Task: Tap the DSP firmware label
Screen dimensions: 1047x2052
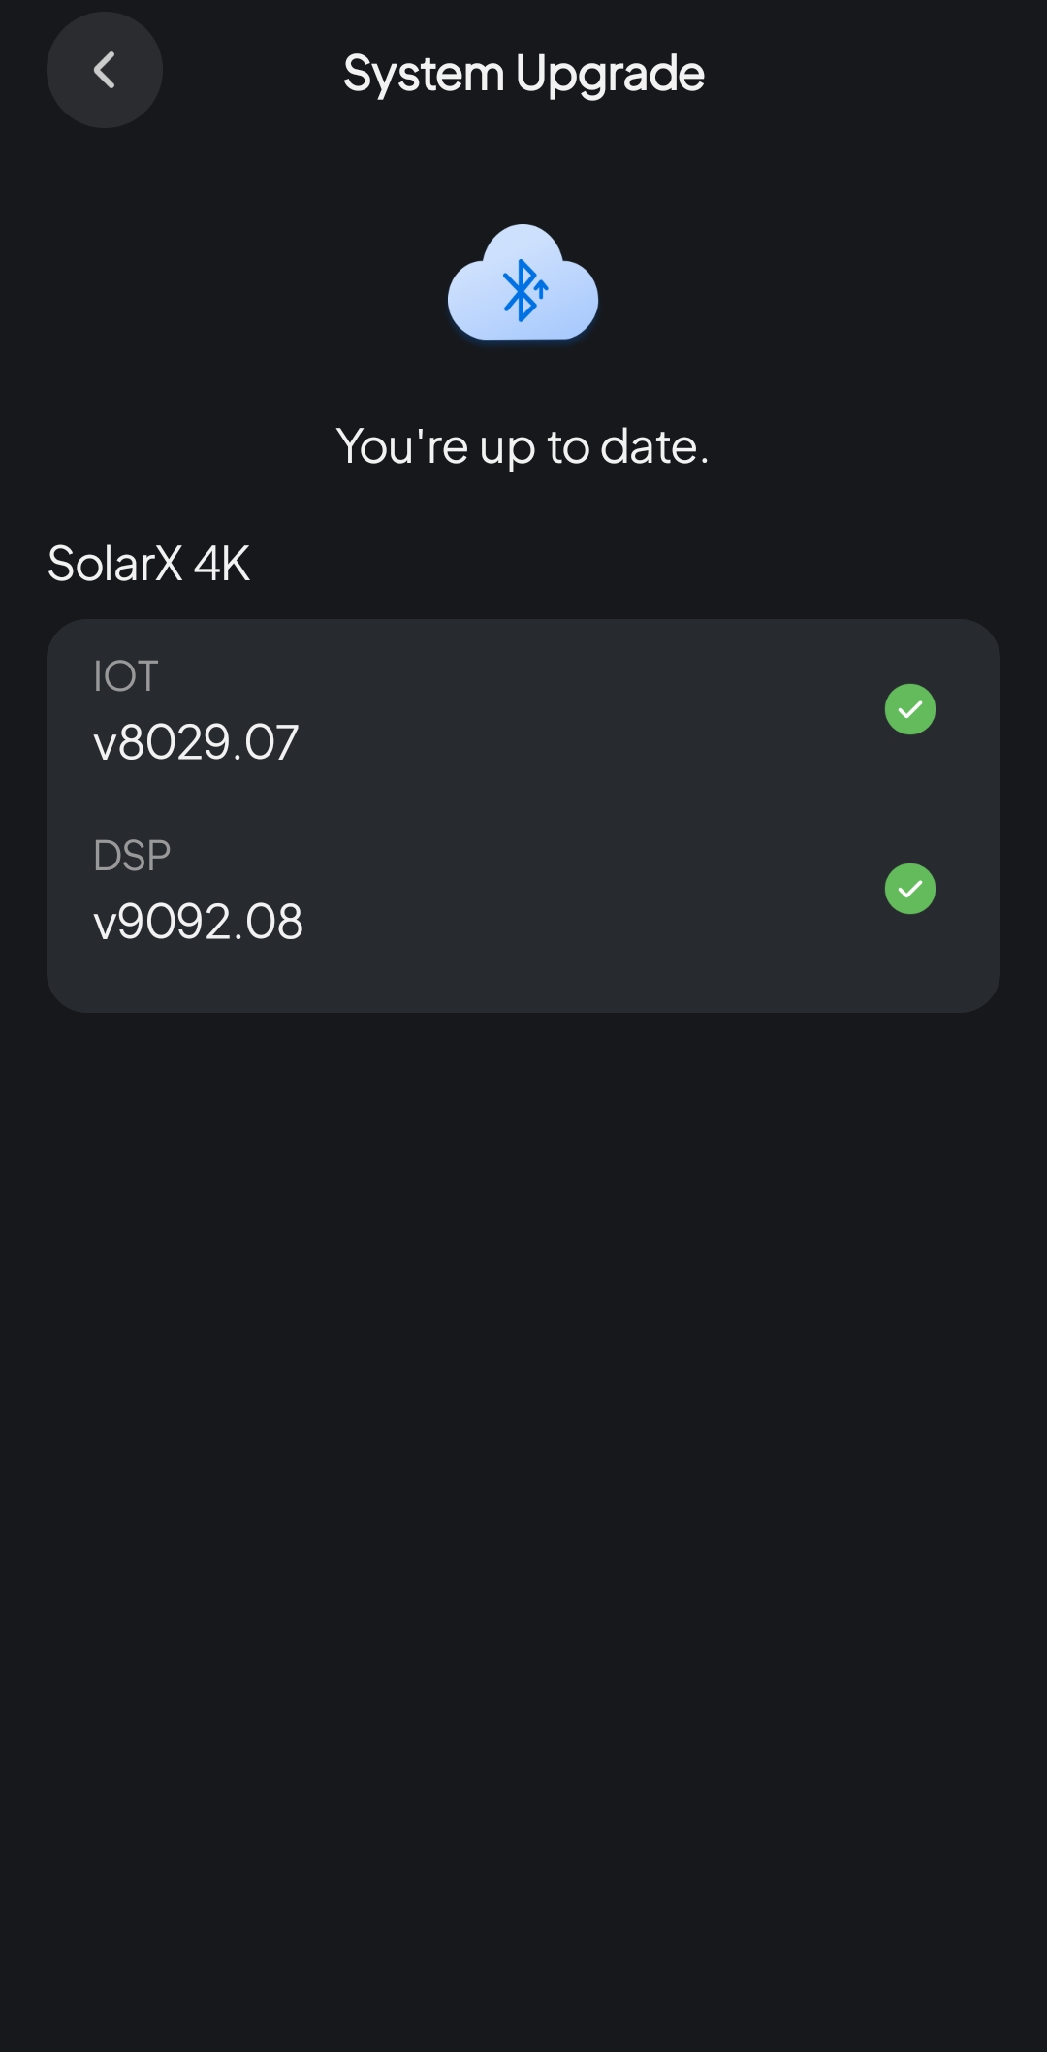Action: point(132,856)
